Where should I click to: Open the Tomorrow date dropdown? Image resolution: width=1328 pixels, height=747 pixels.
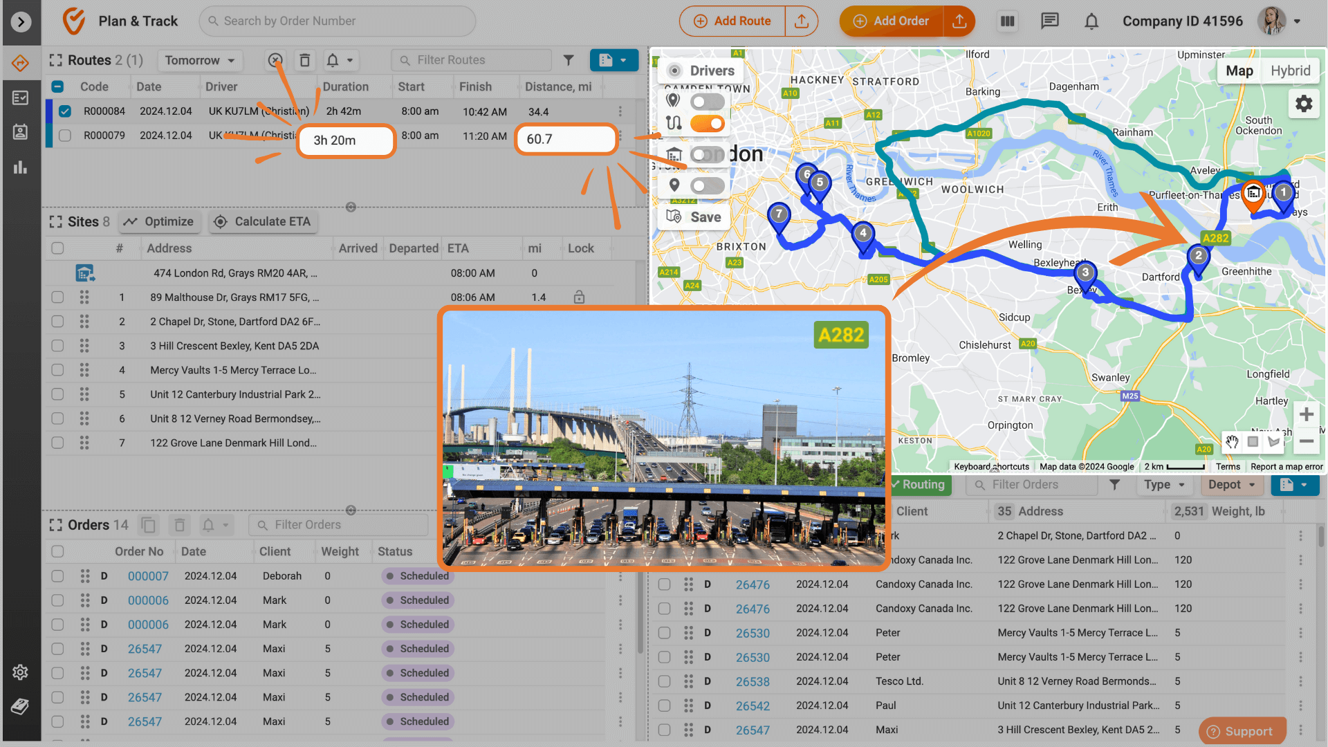199,61
